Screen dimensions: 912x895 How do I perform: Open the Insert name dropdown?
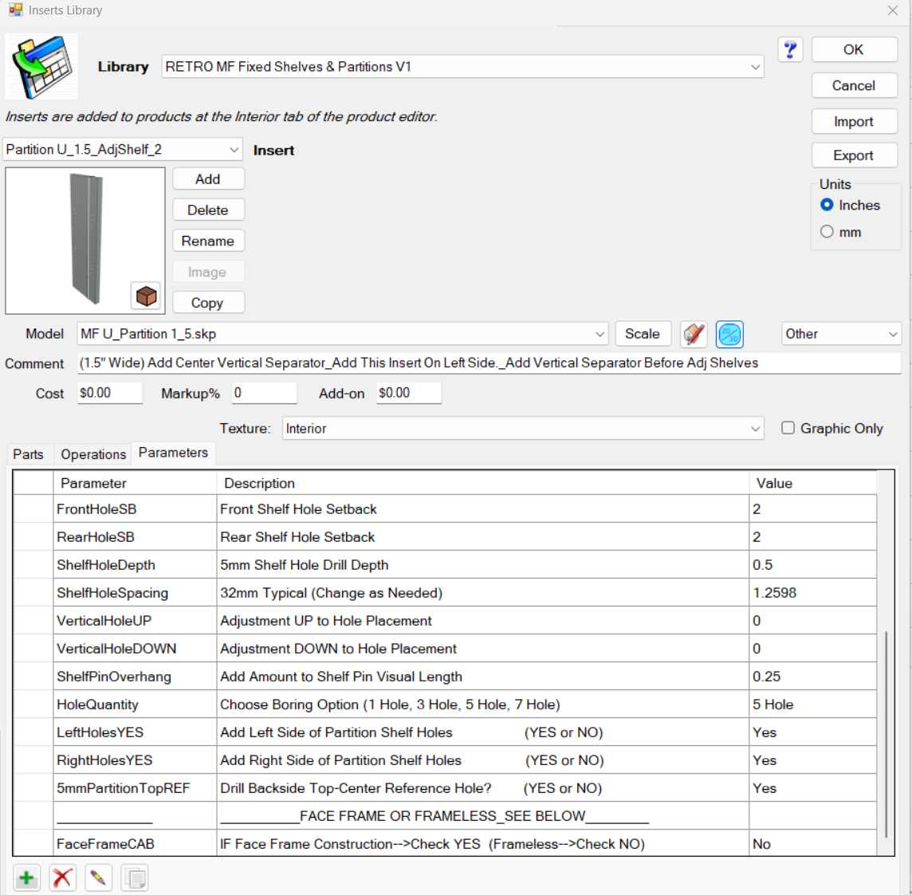click(x=234, y=150)
